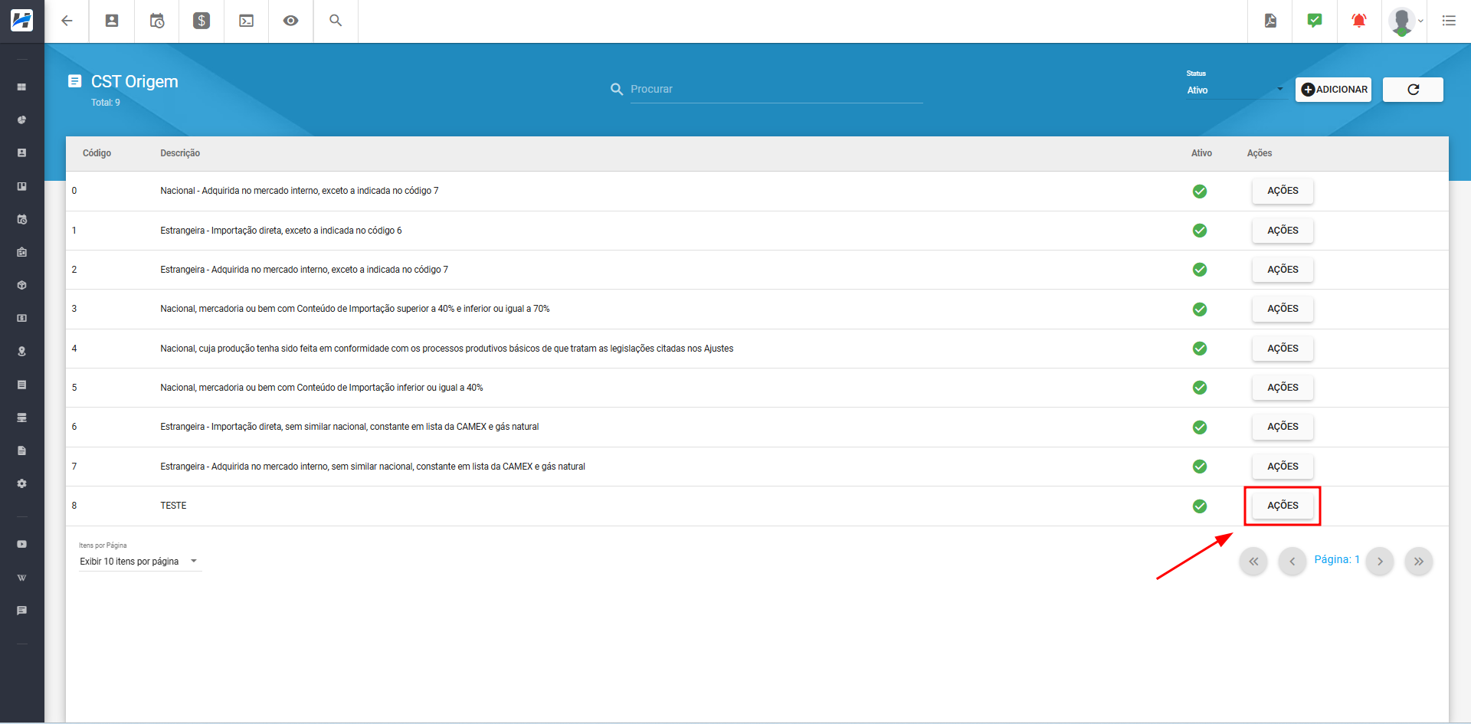Open the badge briefcase icon in sidebar
Screen dimensions: 1471x724
click(x=21, y=252)
